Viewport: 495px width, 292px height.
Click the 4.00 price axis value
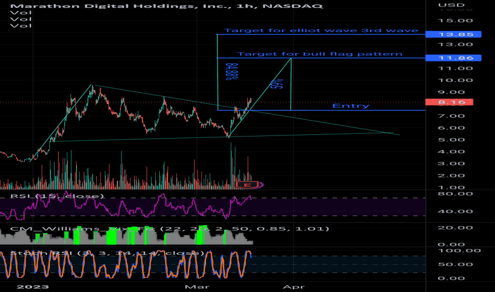point(451,151)
